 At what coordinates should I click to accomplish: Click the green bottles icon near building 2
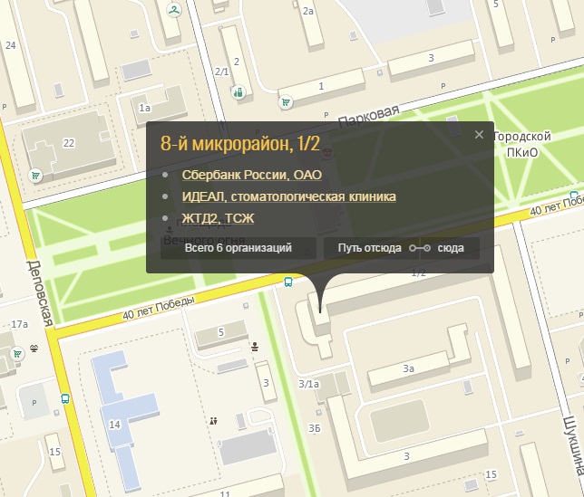coord(238,91)
